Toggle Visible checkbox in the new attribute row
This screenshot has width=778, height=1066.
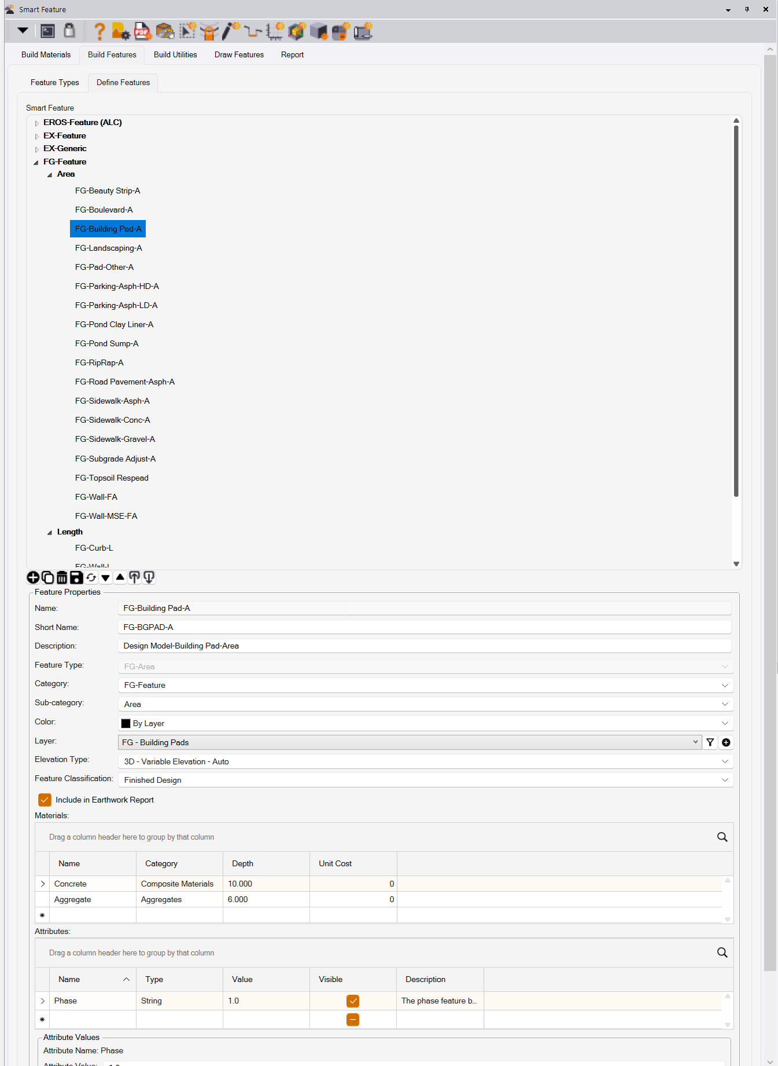point(353,1019)
